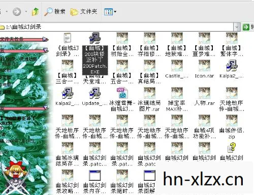This screenshot has height=195, width=254.
Task: Click the green Forward arrow button
Action: point(17,12)
